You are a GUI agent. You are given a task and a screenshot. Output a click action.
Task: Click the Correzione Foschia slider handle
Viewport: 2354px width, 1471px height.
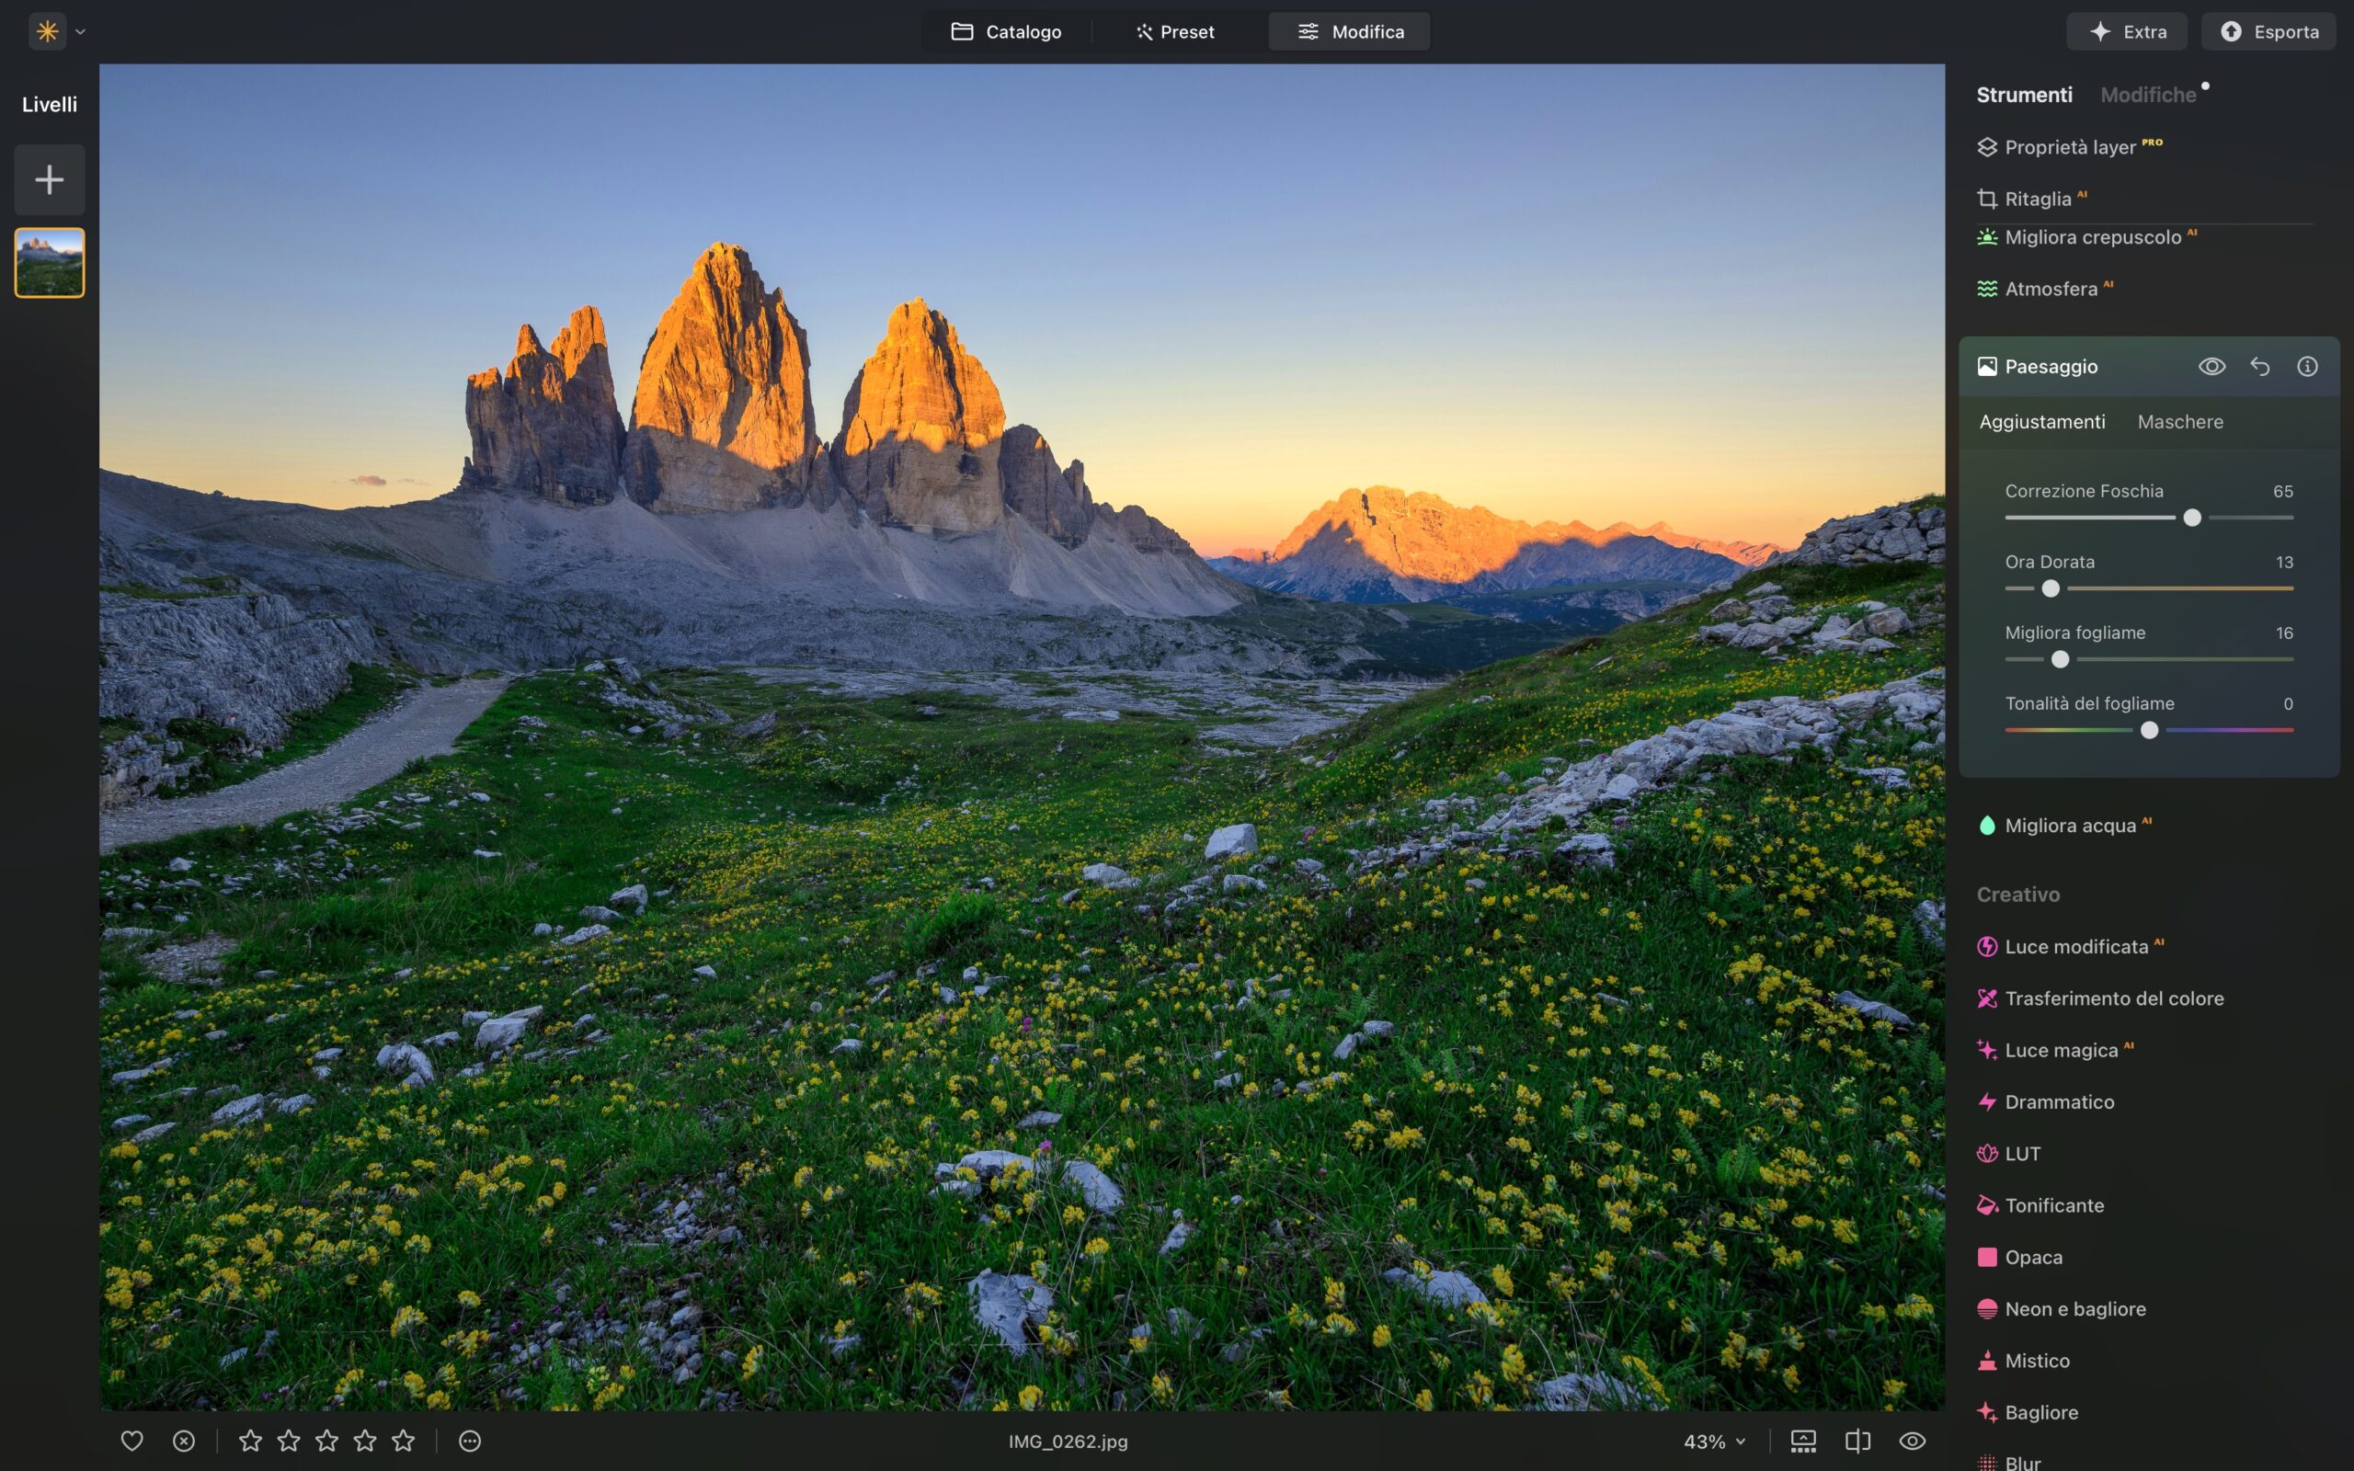(x=2191, y=518)
